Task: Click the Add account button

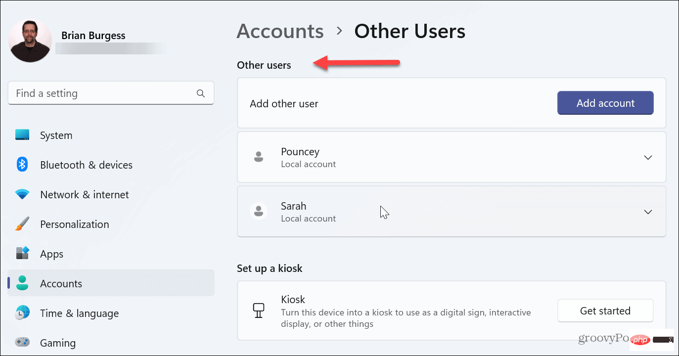Action: click(605, 103)
